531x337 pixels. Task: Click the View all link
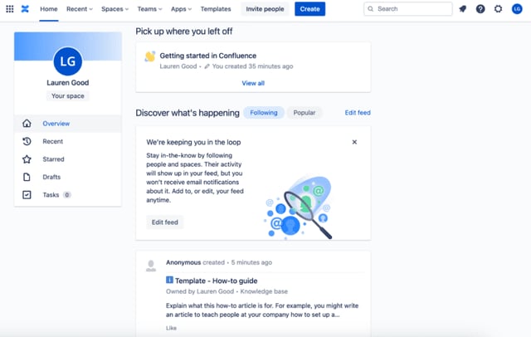[x=253, y=83]
